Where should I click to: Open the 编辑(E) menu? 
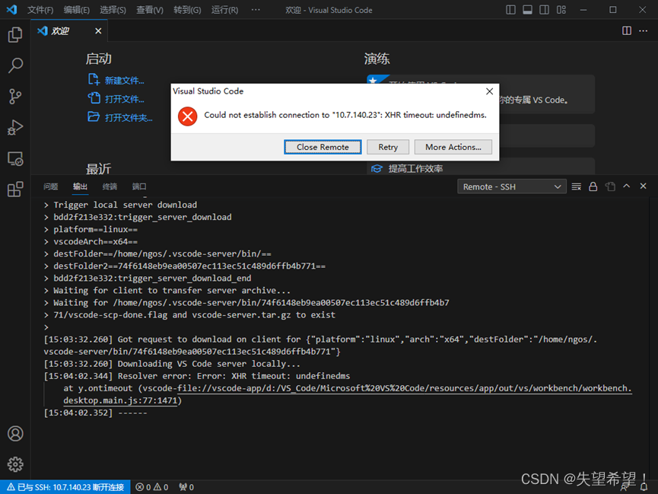[77, 10]
